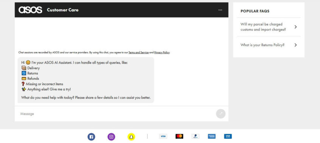Image resolution: width=320 pixels, height=143 pixels.
Task: Open the Privacy Policy link
Action: pyautogui.click(x=162, y=53)
